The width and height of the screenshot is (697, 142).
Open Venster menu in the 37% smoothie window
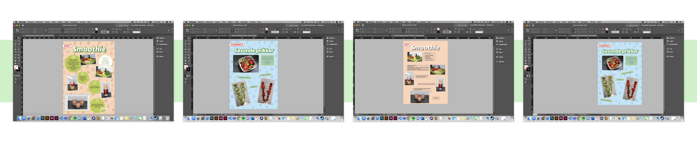423,22
